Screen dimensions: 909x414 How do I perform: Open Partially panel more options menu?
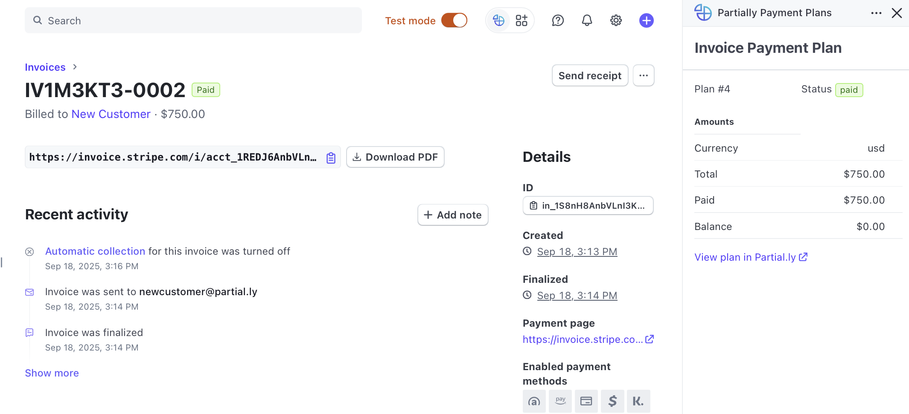[x=876, y=13]
